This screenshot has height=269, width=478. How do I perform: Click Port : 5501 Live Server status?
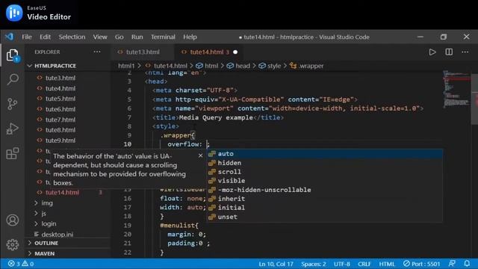coord(421,264)
